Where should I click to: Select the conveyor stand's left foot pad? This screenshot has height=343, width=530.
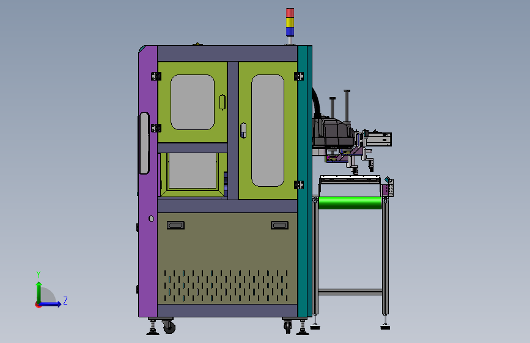point(315,327)
